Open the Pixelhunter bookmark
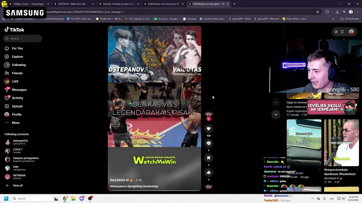 pyautogui.click(x=109, y=19)
